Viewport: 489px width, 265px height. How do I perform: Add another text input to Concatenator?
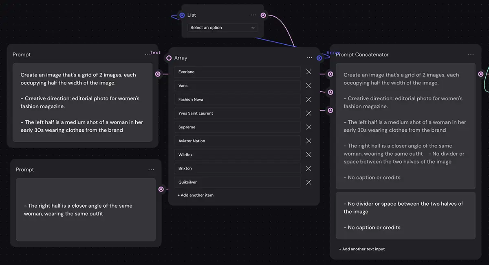pyautogui.click(x=362, y=249)
